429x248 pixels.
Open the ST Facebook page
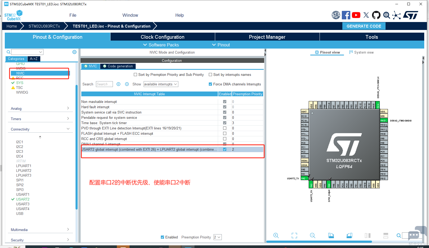[x=346, y=15]
